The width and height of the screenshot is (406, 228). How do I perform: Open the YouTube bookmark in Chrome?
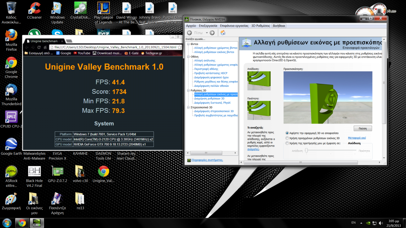coord(82,53)
